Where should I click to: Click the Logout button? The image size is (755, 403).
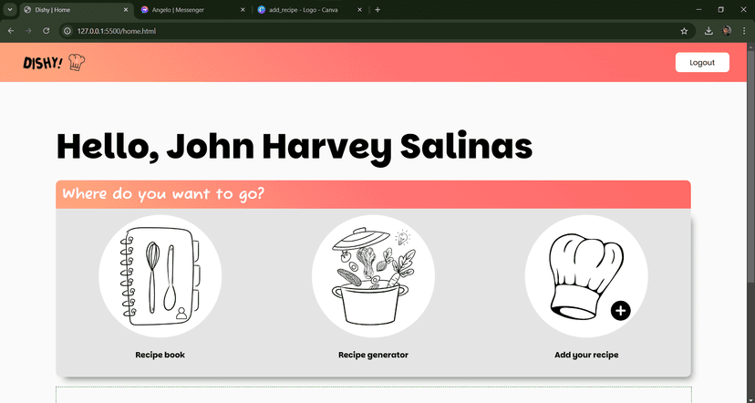(702, 62)
